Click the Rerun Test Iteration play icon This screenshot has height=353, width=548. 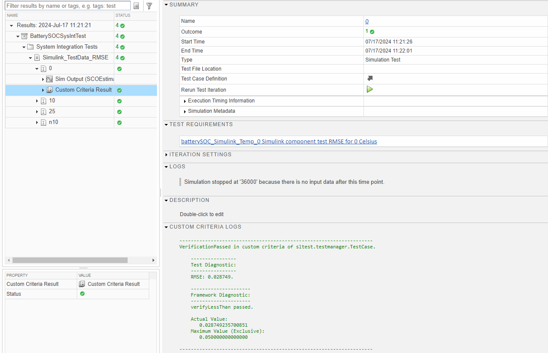click(370, 90)
